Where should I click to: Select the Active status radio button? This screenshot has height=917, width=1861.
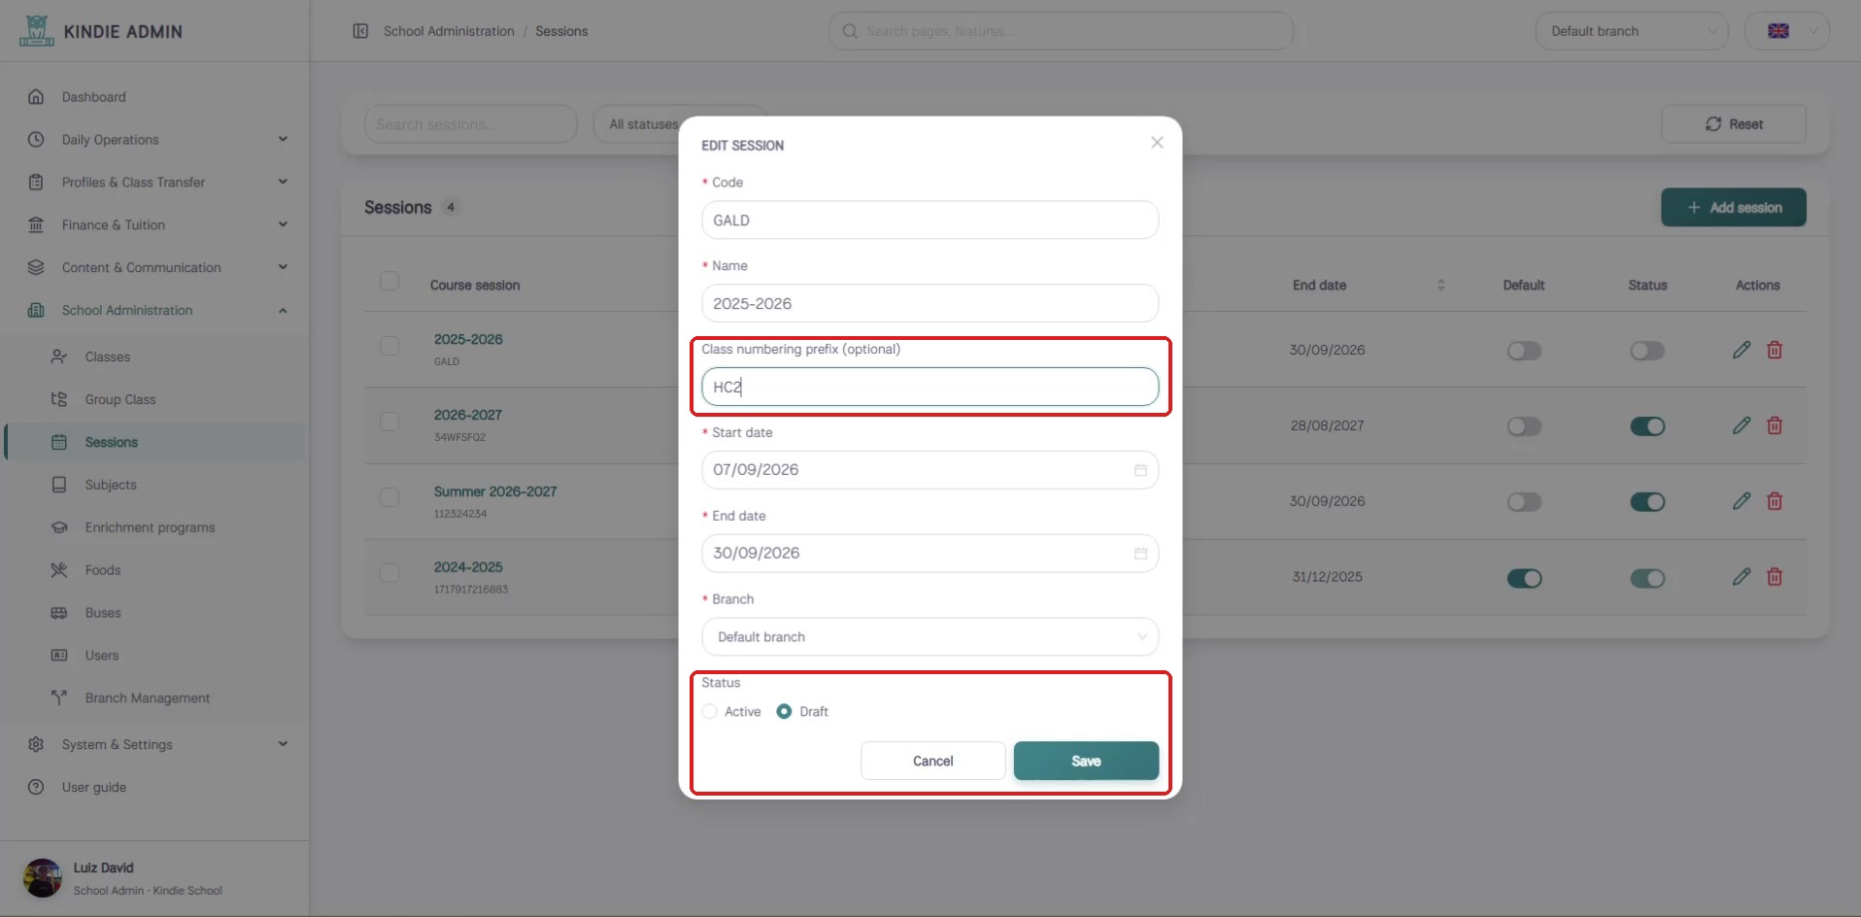(710, 712)
